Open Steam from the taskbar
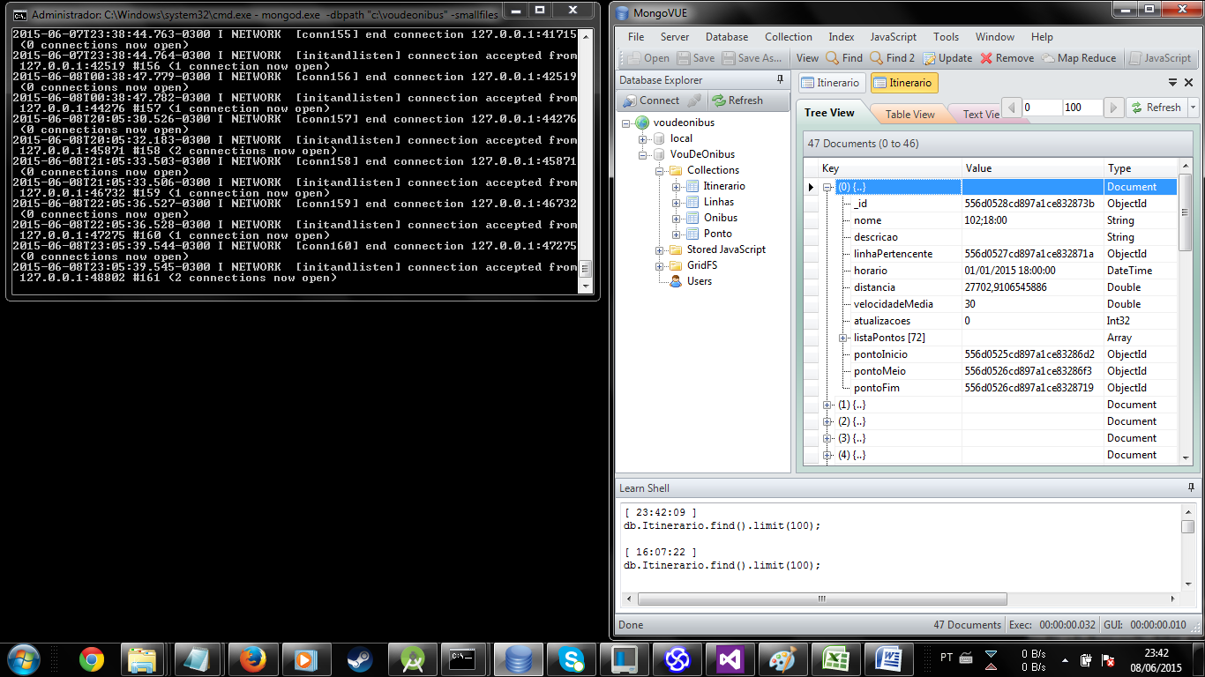This screenshot has height=677, width=1205. [x=358, y=659]
